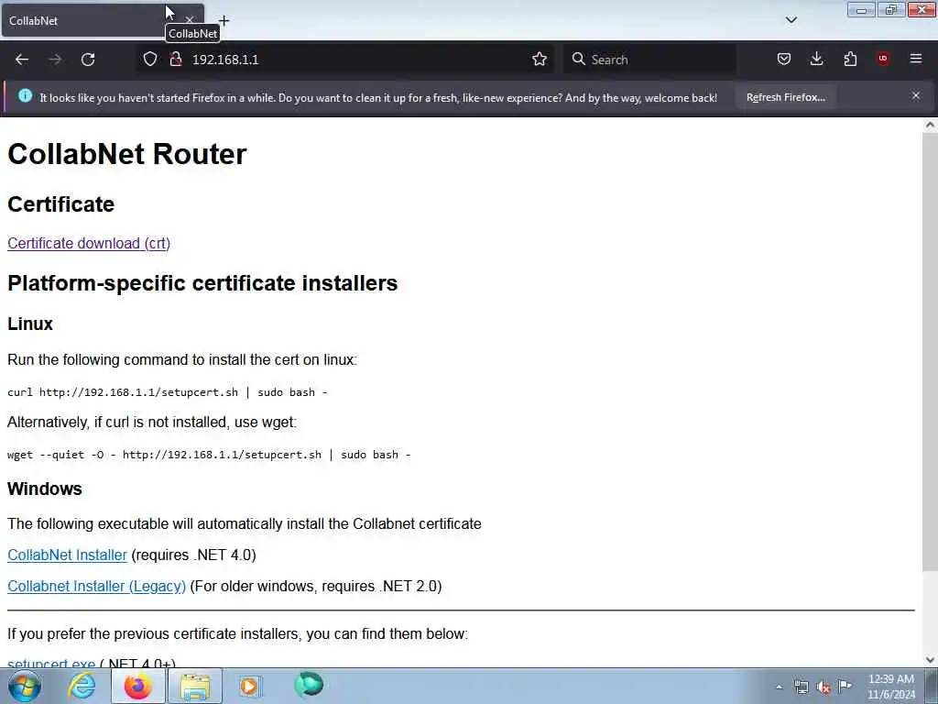Click the Firefox taskbar icon

[x=137, y=686]
